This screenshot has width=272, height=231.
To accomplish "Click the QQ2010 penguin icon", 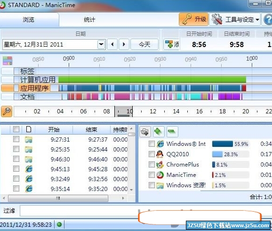I will [160, 154].
